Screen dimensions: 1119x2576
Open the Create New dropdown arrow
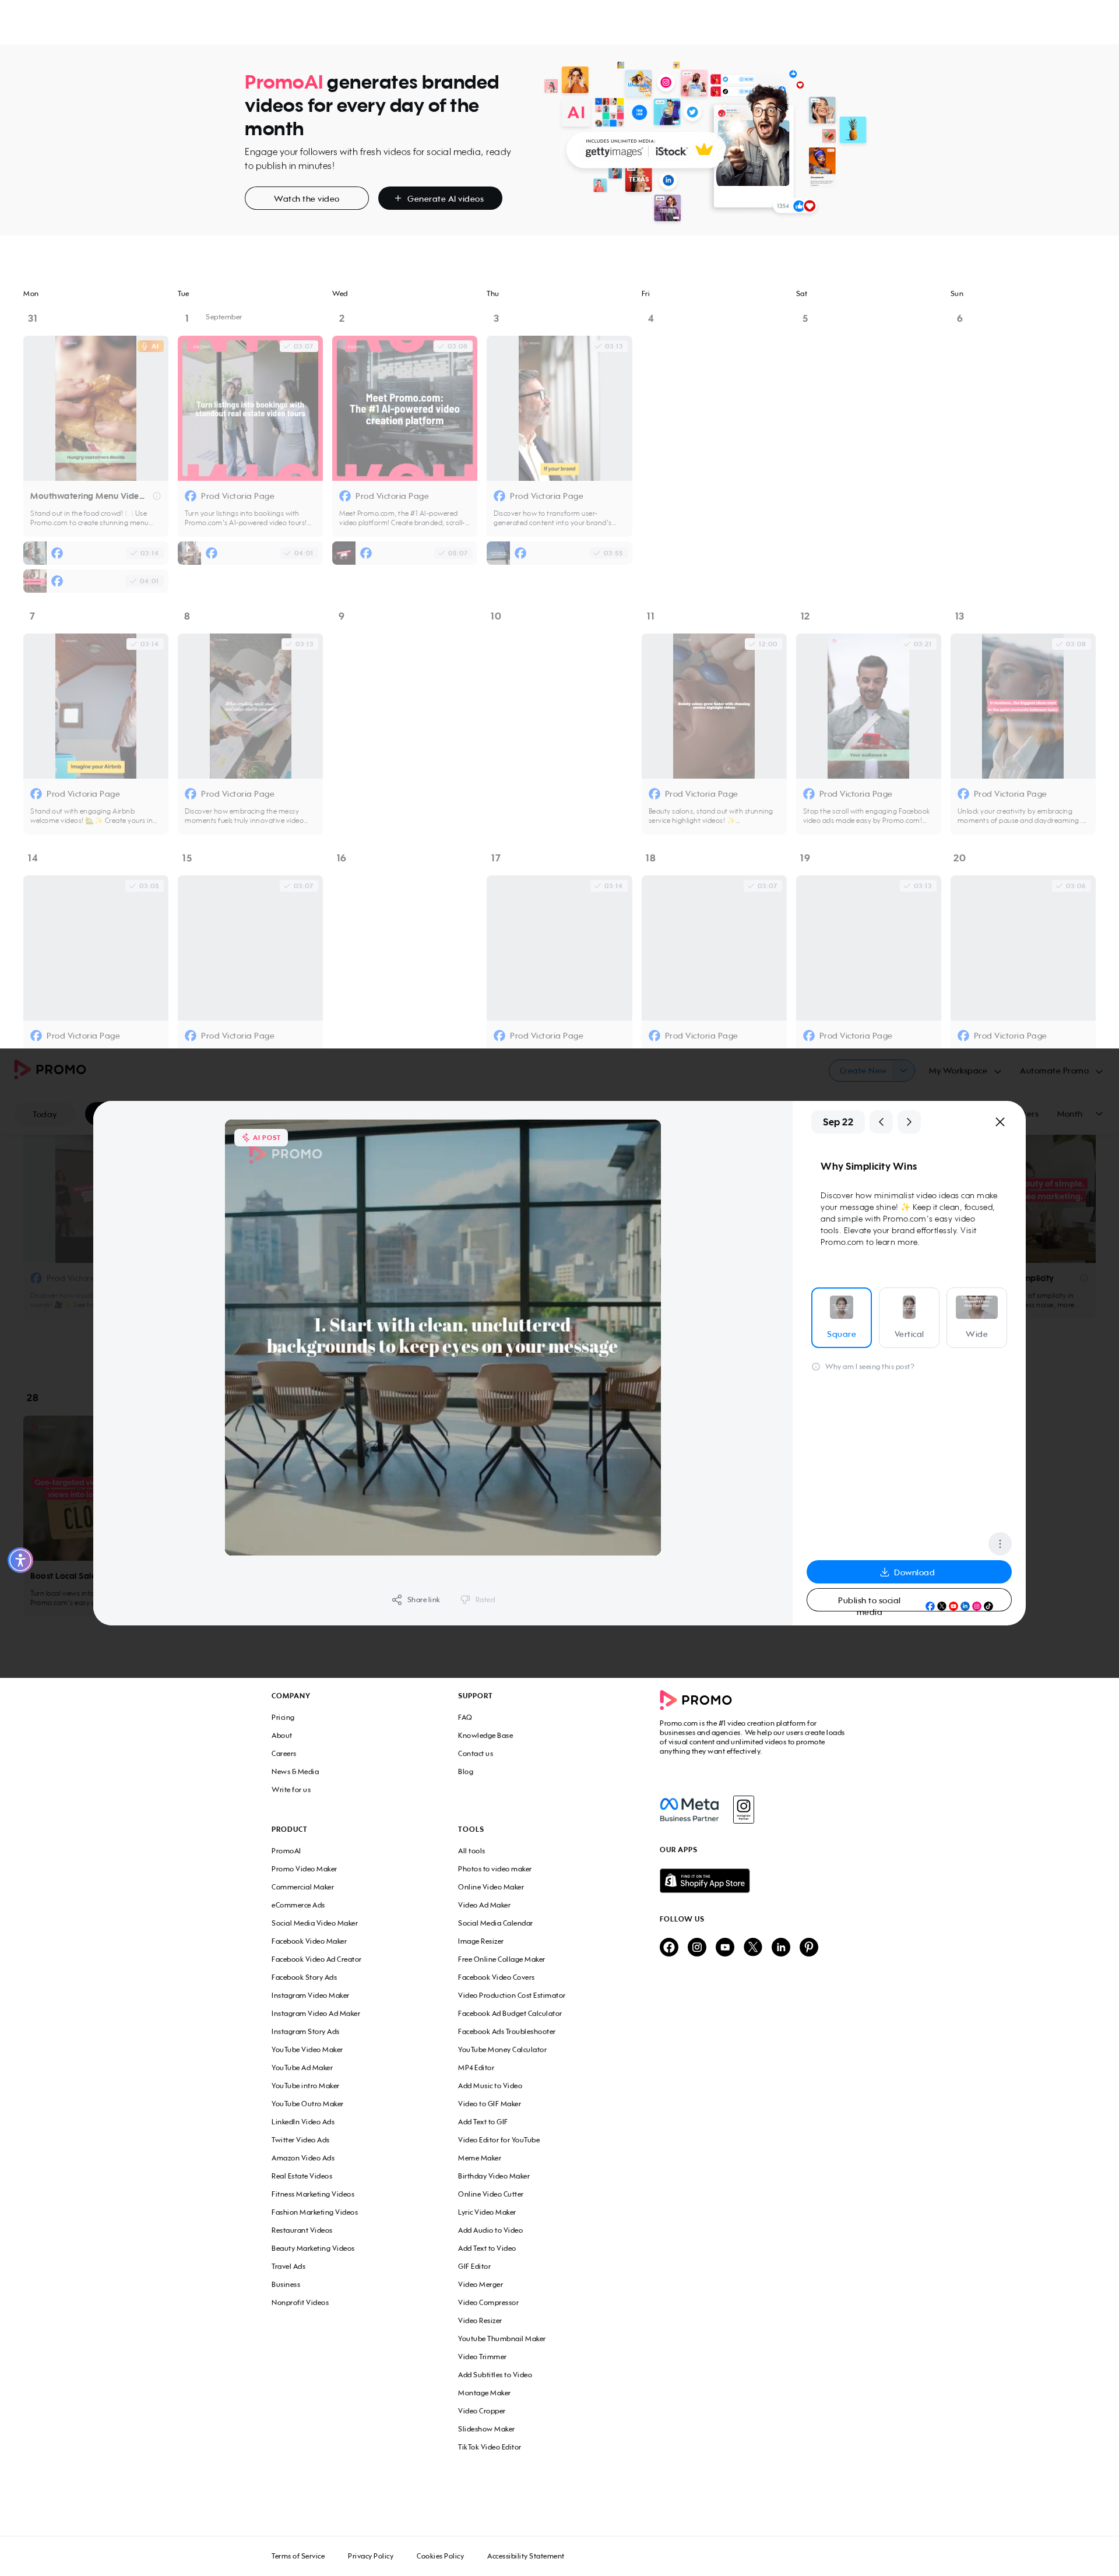tap(903, 1071)
